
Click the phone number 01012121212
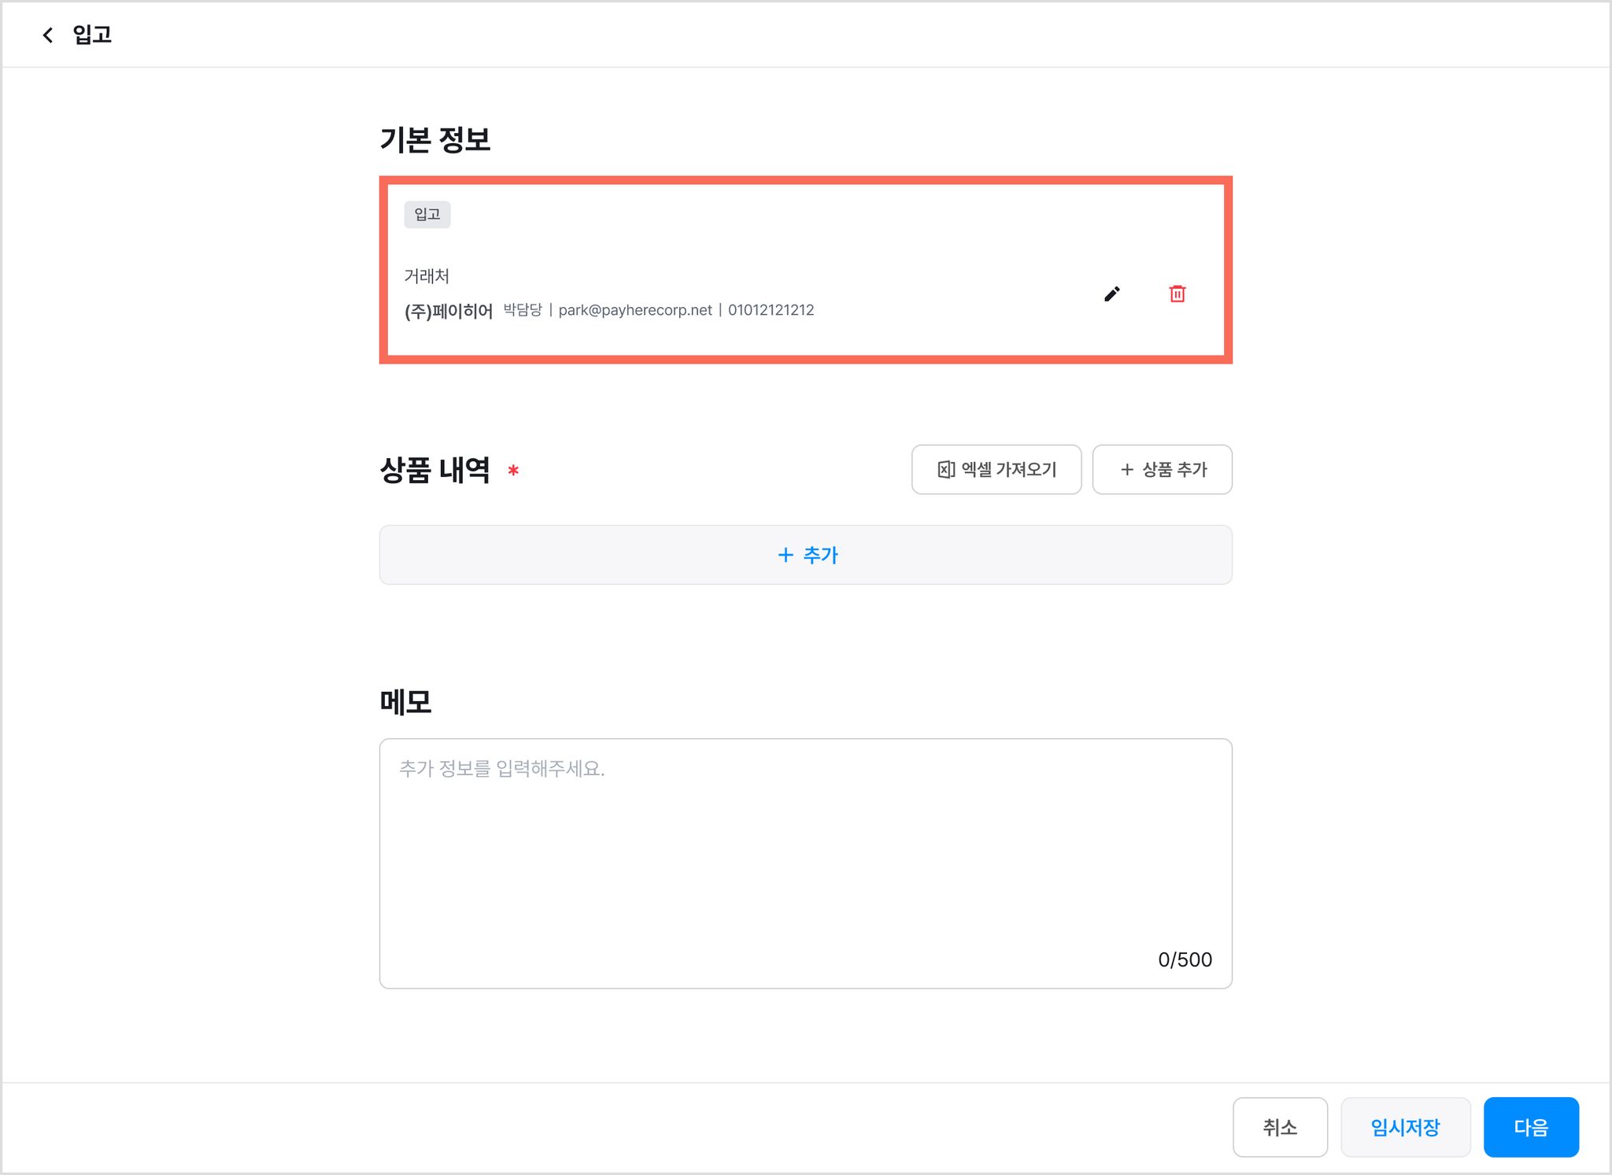tap(771, 310)
